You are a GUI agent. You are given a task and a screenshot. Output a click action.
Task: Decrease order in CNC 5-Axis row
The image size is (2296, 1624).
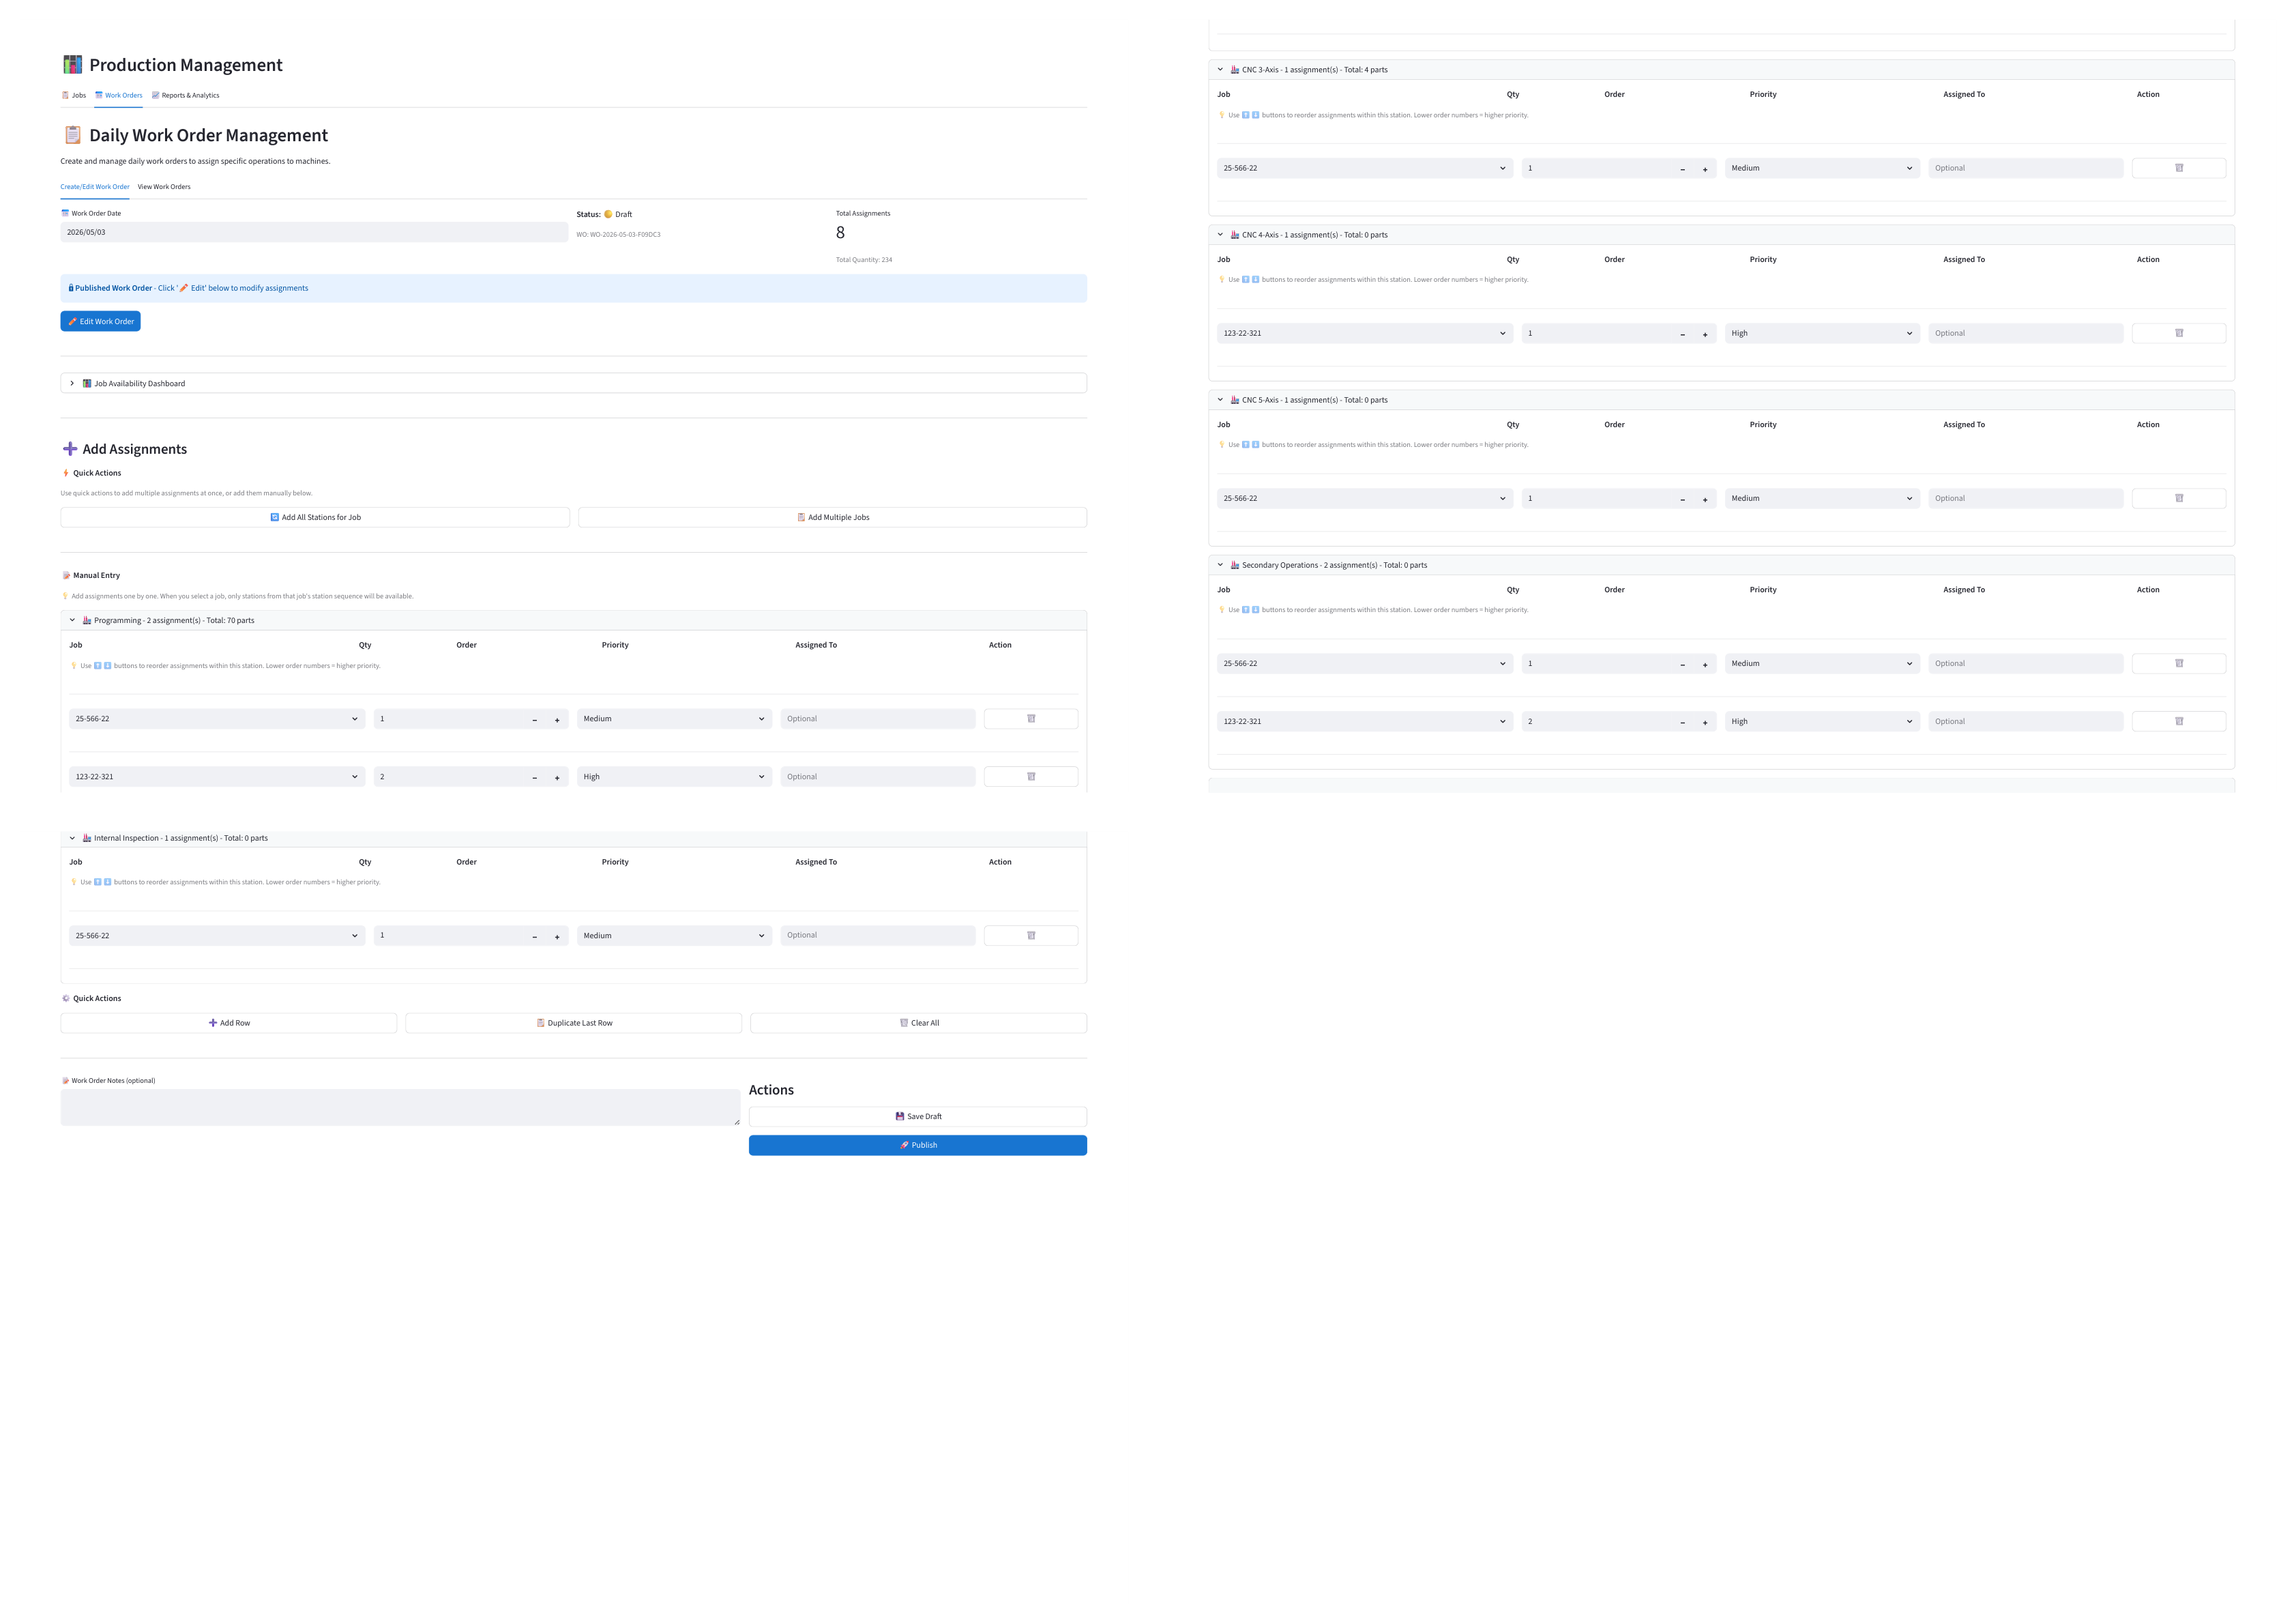coord(1683,499)
